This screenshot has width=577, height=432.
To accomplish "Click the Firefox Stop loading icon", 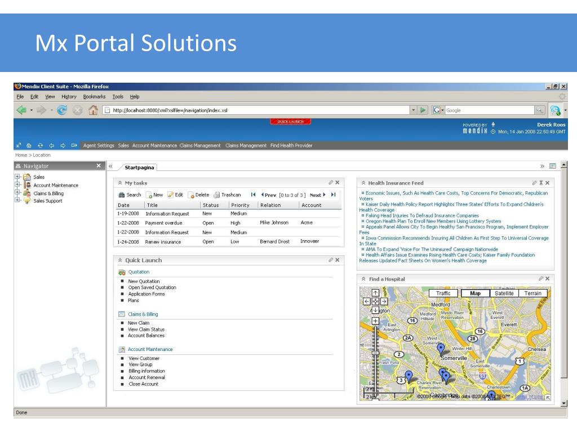I will coord(77,110).
